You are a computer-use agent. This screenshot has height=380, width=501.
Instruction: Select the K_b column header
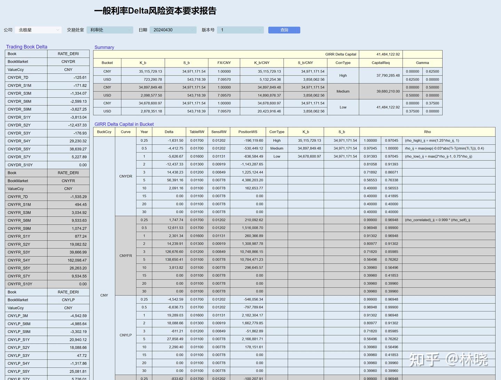[143, 63]
